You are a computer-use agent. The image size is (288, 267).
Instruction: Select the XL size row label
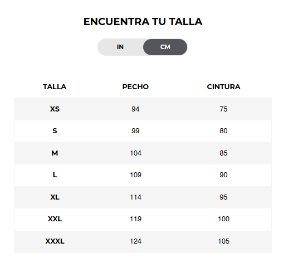pos(55,197)
